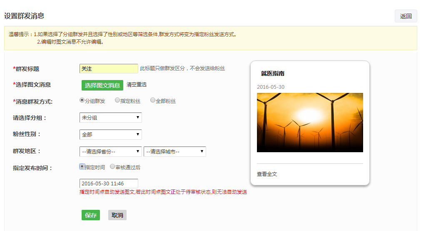Click the notice line 编辑时图文消息不允许编辑
Image resolution: width=421 pixels, height=231 pixels.
click(70, 42)
